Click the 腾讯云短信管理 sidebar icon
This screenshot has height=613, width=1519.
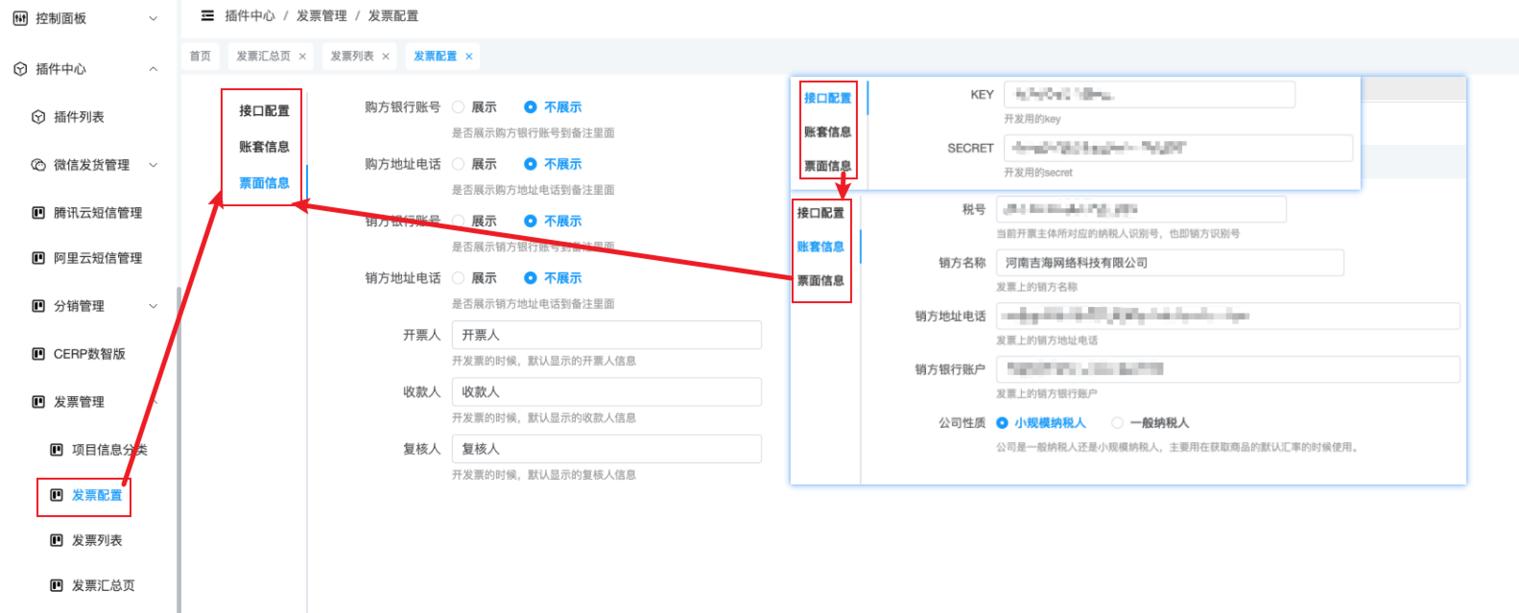38,213
